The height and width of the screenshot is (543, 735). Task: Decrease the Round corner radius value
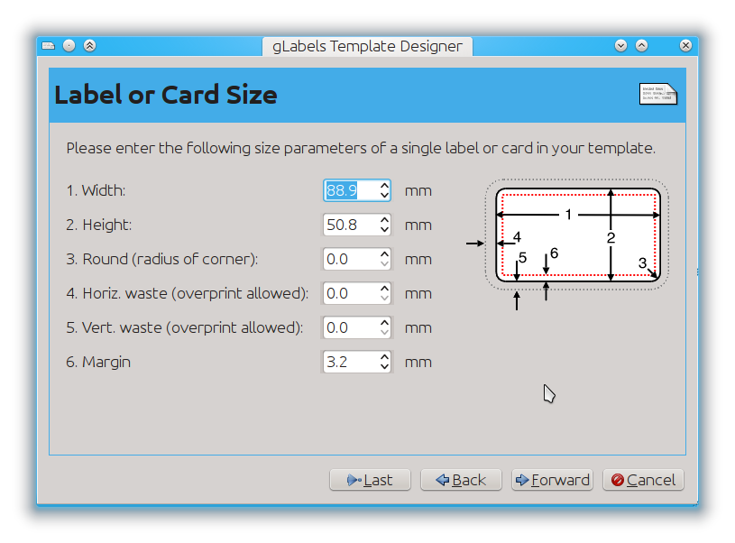click(384, 264)
